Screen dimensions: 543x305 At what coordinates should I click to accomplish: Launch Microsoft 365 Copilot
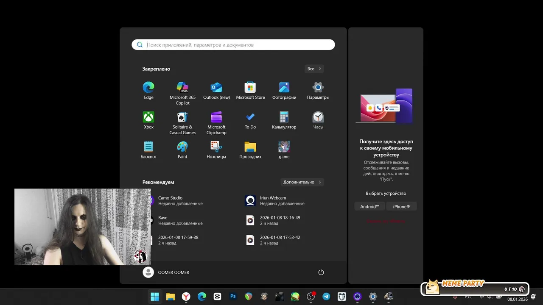coord(182,93)
